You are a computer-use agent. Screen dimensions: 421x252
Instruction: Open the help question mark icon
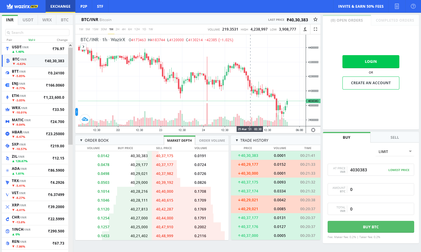(x=413, y=6)
